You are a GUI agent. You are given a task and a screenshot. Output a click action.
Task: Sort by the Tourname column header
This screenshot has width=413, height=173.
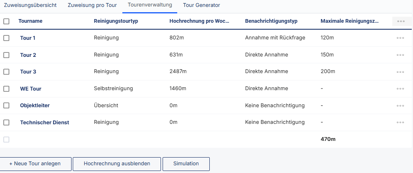click(x=30, y=21)
